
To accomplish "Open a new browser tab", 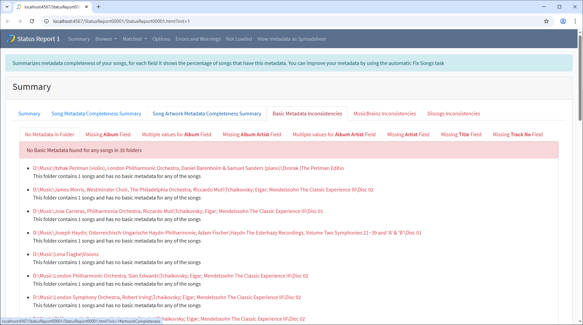I will click(x=99, y=7).
